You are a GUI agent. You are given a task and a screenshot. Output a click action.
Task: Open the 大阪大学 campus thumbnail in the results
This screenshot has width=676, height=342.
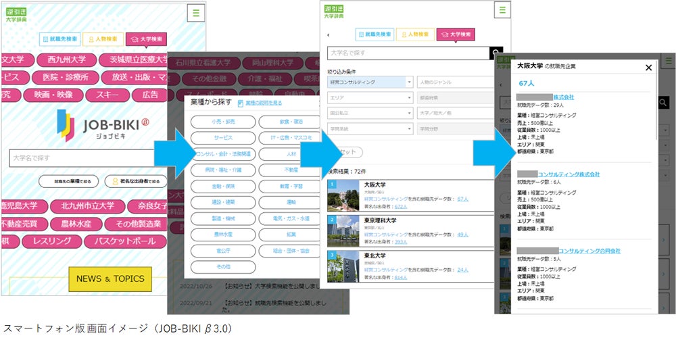[343, 195]
